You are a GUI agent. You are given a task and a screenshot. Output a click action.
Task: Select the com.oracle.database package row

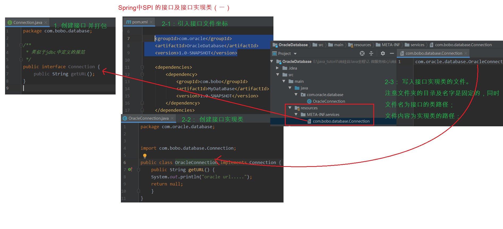333,95
